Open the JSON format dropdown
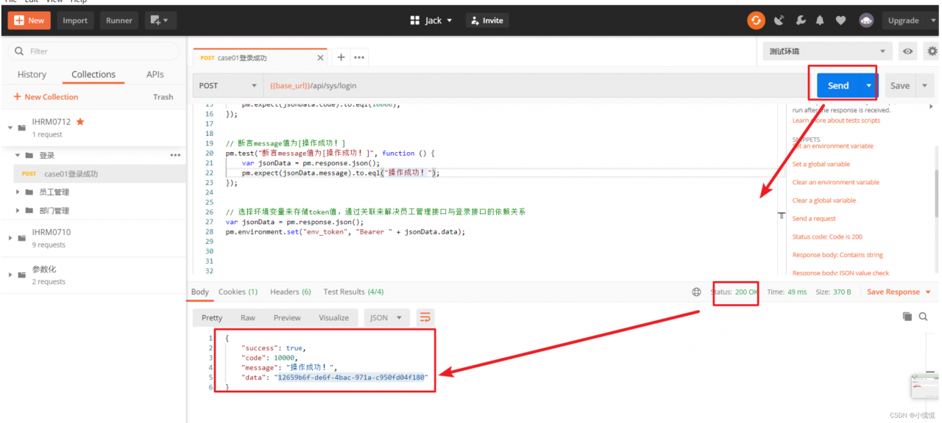The image size is (942, 423). 387,318
